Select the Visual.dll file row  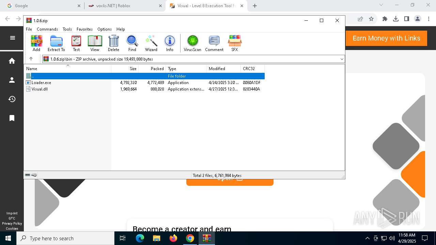144,89
